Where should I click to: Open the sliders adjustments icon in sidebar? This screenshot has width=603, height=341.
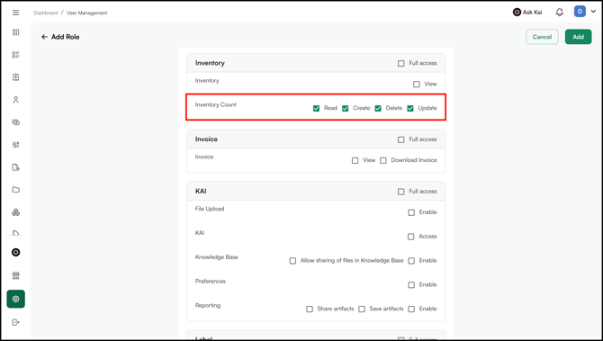[16, 145]
